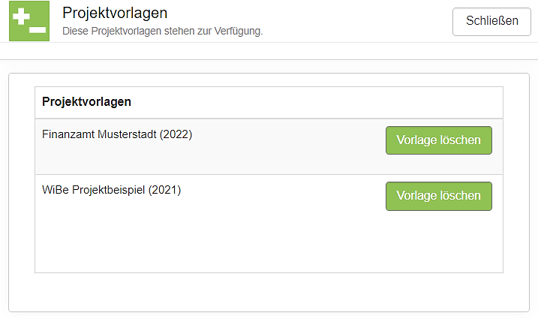The image size is (538, 319).
Task: Select the WiBe Projektbeispiel (2021) entry
Action: [x=112, y=191]
